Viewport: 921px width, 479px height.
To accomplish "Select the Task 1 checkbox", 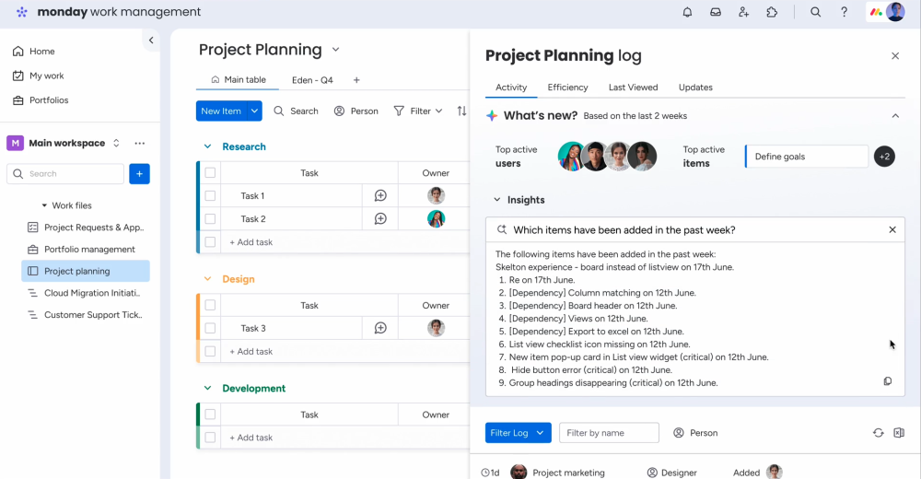I will coord(210,195).
